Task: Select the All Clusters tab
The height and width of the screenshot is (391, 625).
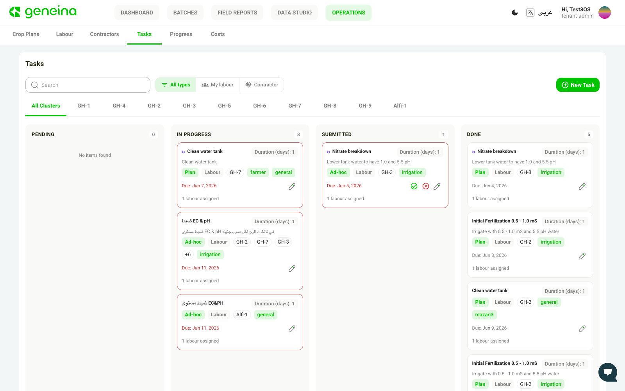Action: 46,106
